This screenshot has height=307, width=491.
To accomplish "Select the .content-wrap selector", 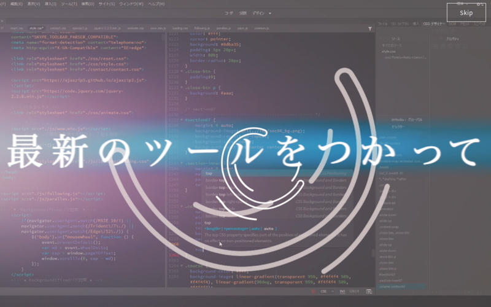I will 389,227.
